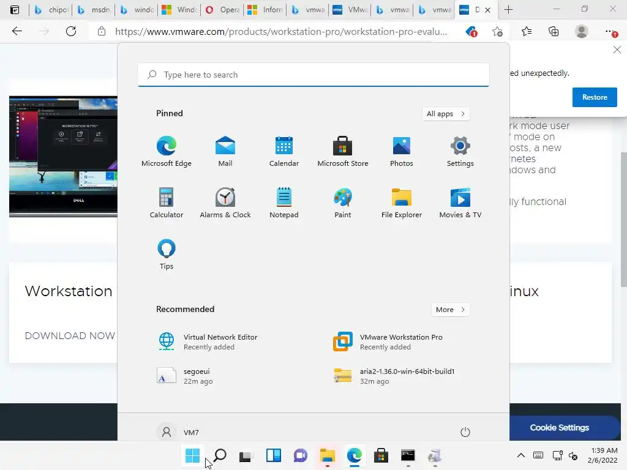Open Microsoft Store from pinned apps
This screenshot has width=627, height=470.
click(343, 152)
